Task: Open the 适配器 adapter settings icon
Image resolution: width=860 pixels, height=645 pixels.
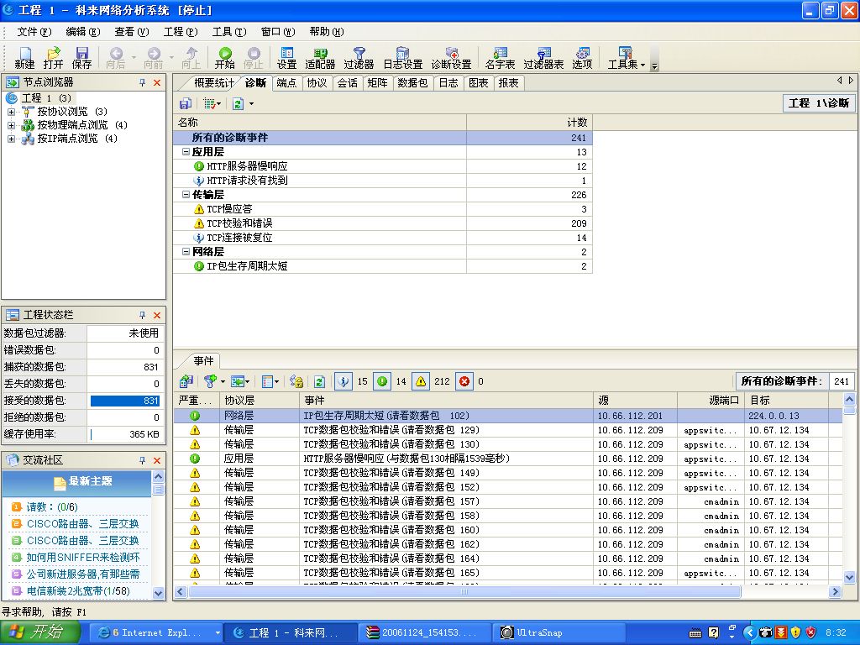Action: coord(320,54)
